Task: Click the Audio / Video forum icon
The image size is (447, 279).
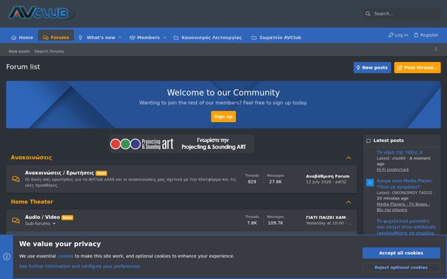Action: [x=16, y=220]
